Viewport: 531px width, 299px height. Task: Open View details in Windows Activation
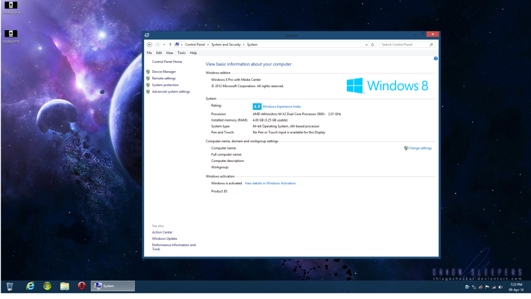pos(270,183)
